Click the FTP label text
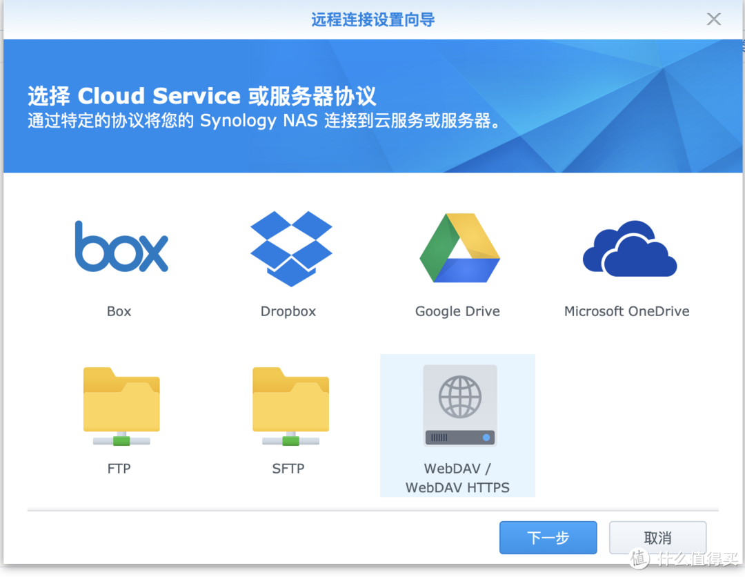The height and width of the screenshot is (577, 745). point(119,469)
